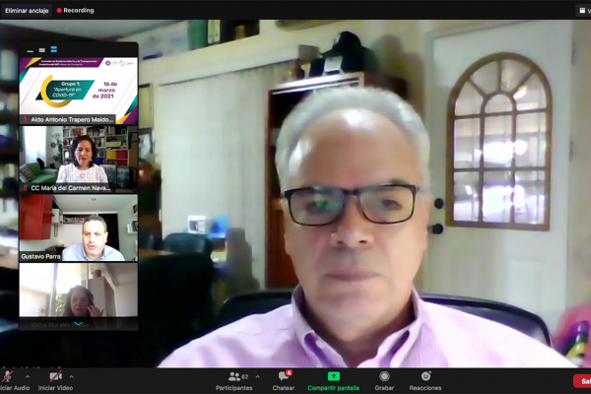Unmute with Iniciar Audio microphone icon

coord(7,376)
